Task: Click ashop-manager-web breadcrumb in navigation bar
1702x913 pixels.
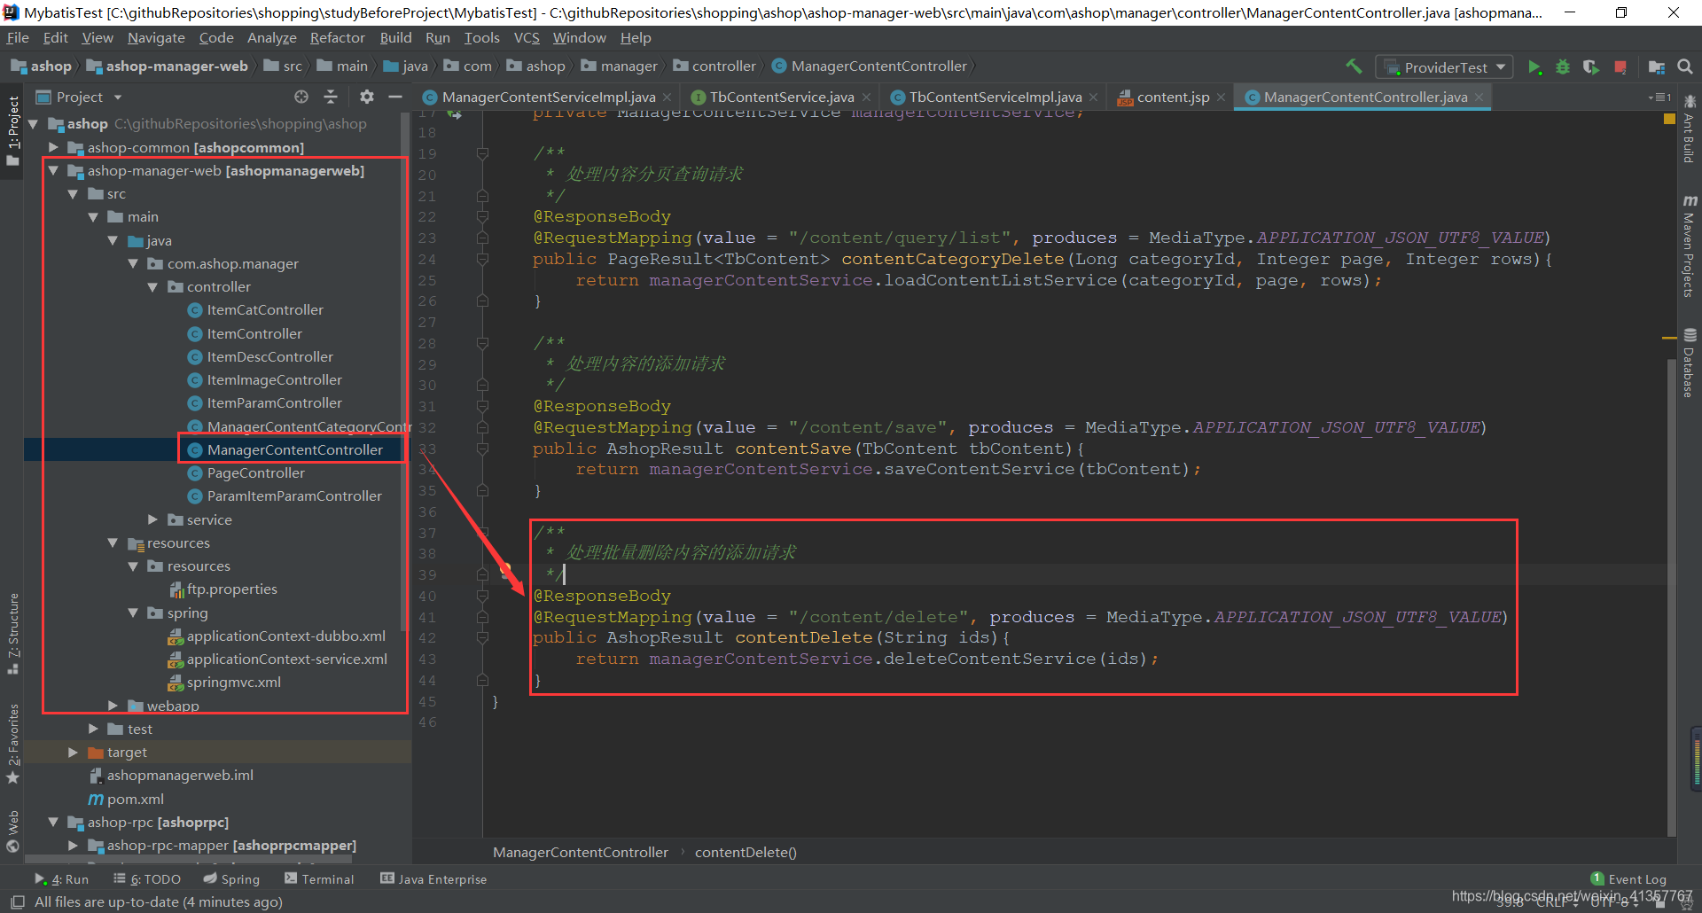Action: 168,66
